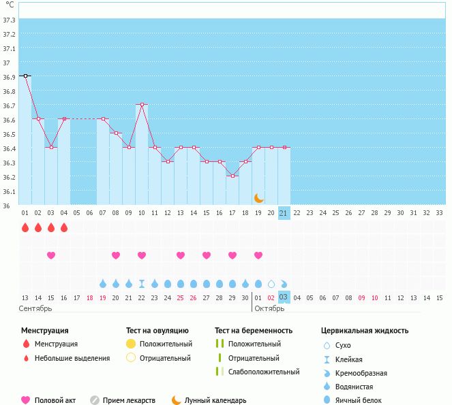Click the watery fluid drop on September 30
452x405 pixels.
pos(245,284)
